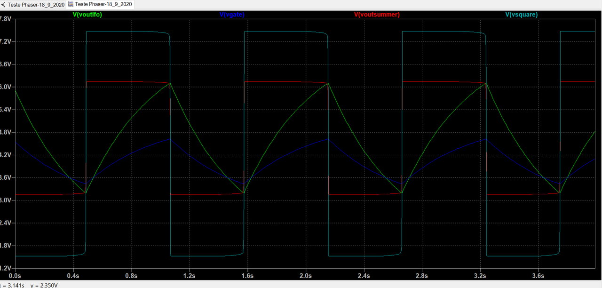Viewport: 602px width, 288px height.
Task: Click the 3.6s time axis label
Action: coord(538,275)
